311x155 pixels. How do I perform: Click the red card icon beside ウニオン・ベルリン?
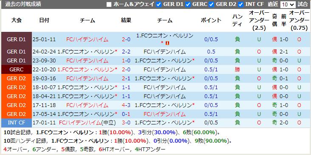click(x=167, y=43)
